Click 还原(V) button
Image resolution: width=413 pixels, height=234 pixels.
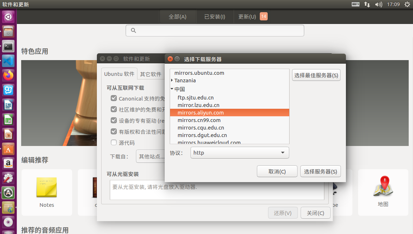pos(283,213)
